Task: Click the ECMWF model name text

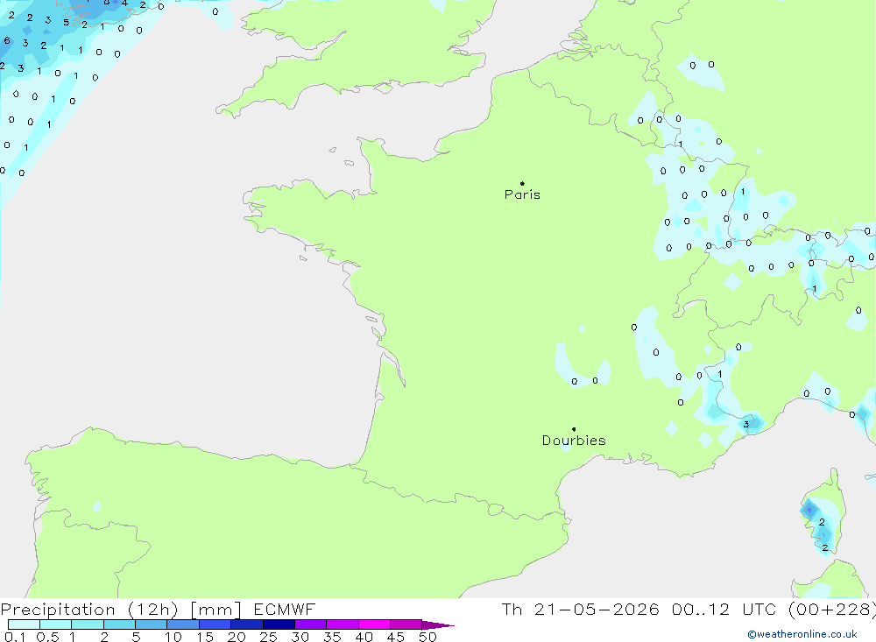Action: click(x=285, y=610)
